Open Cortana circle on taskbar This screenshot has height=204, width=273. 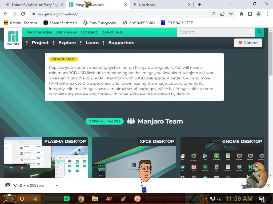click(22, 199)
